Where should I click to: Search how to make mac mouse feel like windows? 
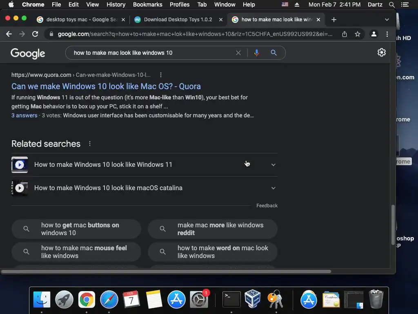pos(76,252)
